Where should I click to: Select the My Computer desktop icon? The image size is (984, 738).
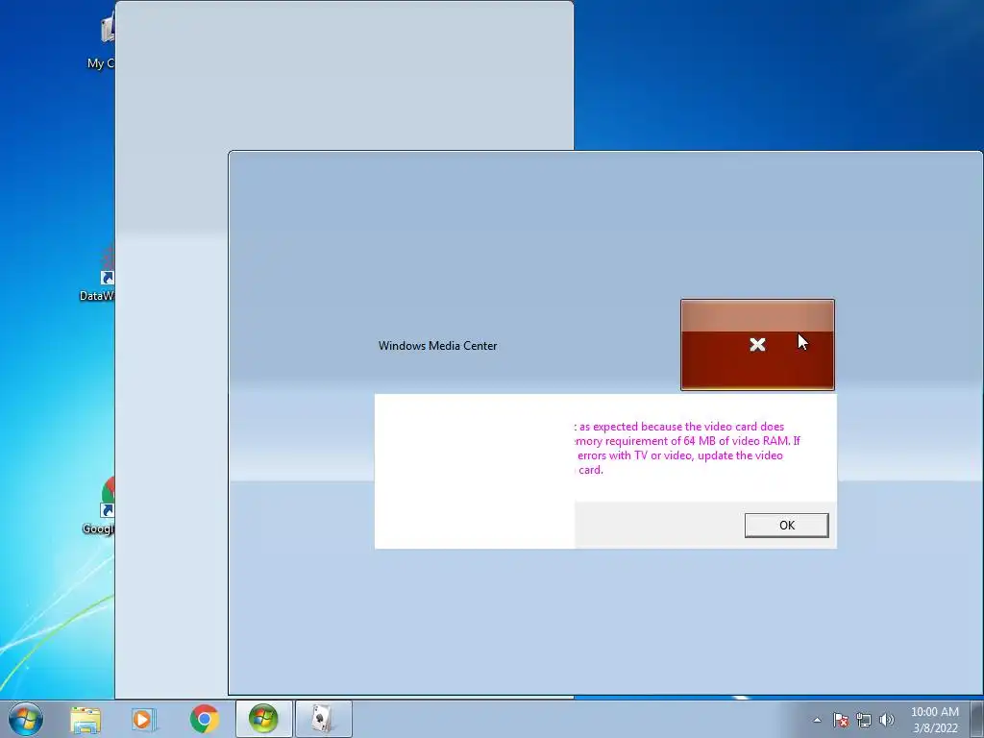pyautogui.click(x=101, y=41)
